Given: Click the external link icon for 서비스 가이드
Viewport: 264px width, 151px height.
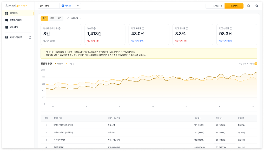Looking at the screenshot, I should click(30, 37).
